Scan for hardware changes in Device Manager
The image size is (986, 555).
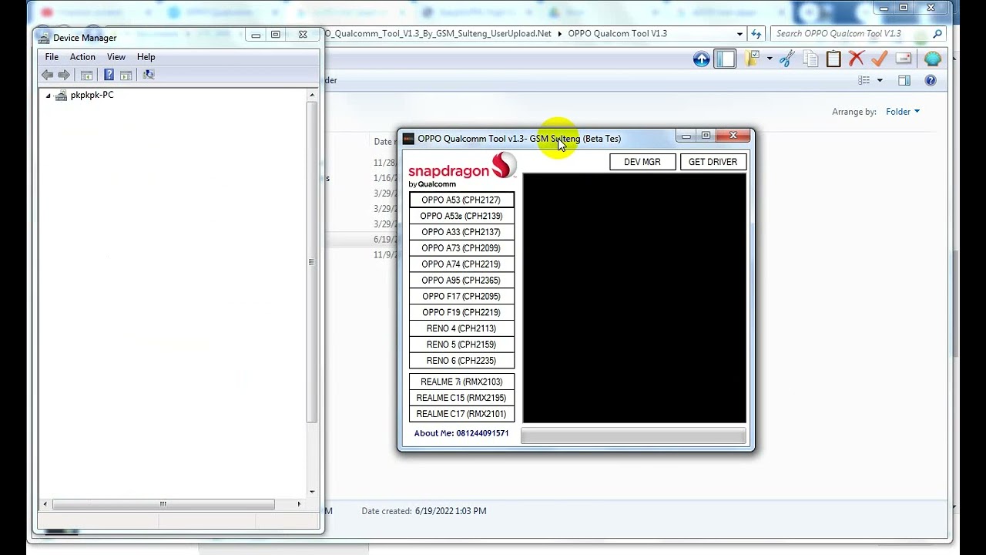(x=149, y=75)
